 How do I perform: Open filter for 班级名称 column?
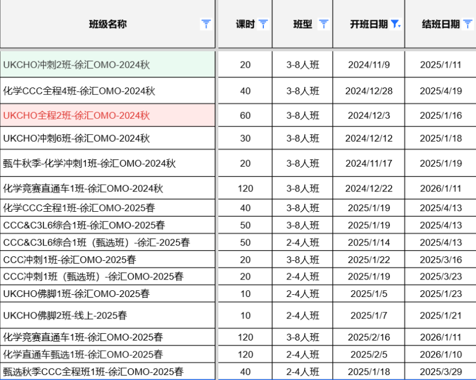pos(206,24)
